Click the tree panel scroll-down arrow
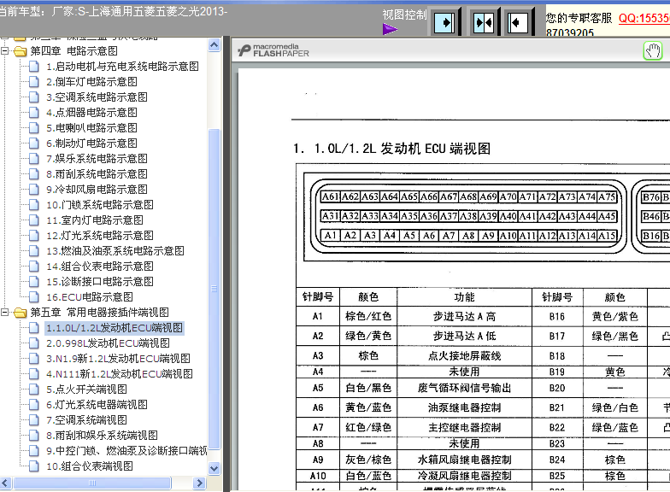The image size is (670, 492). tap(214, 468)
